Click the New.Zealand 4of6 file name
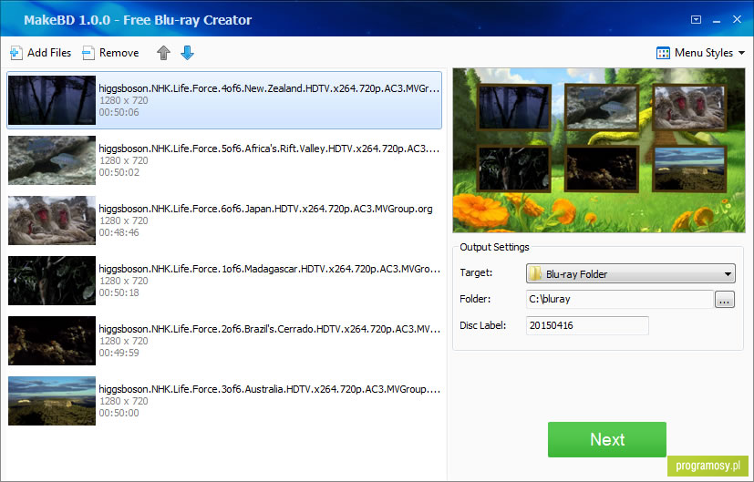The height and width of the screenshot is (482, 754). [269, 88]
